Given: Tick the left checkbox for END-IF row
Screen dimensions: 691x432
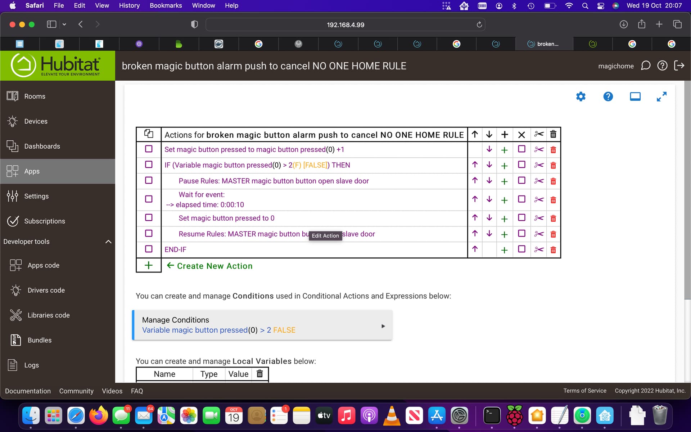Looking at the screenshot, I should (x=149, y=249).
